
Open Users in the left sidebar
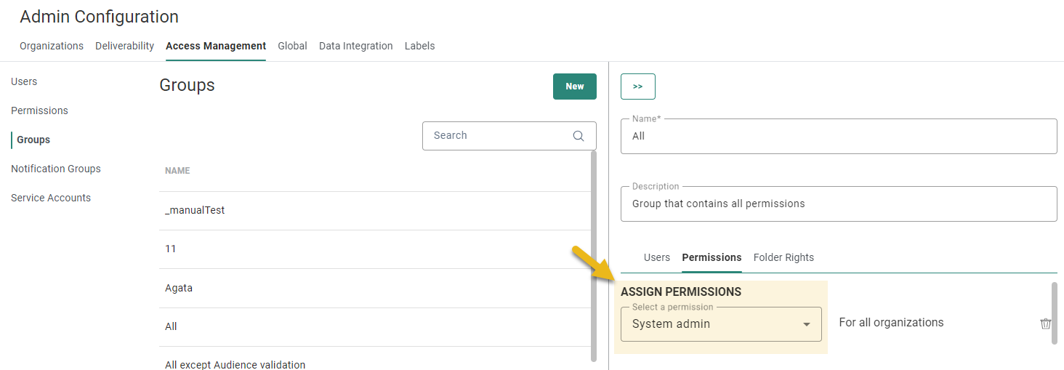click(24, 81)
